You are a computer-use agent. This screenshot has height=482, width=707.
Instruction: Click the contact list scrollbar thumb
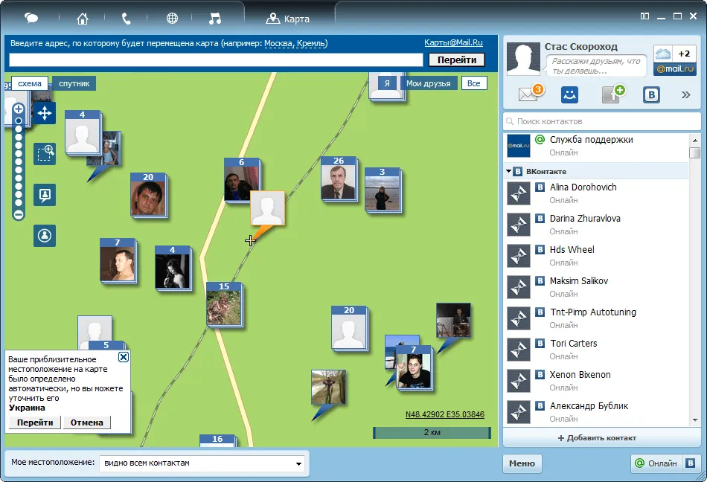tap(695, 152)
